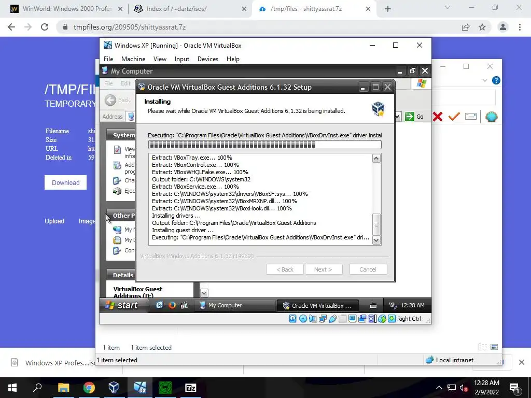Open the Windows notification center icon

pos(515,388)
